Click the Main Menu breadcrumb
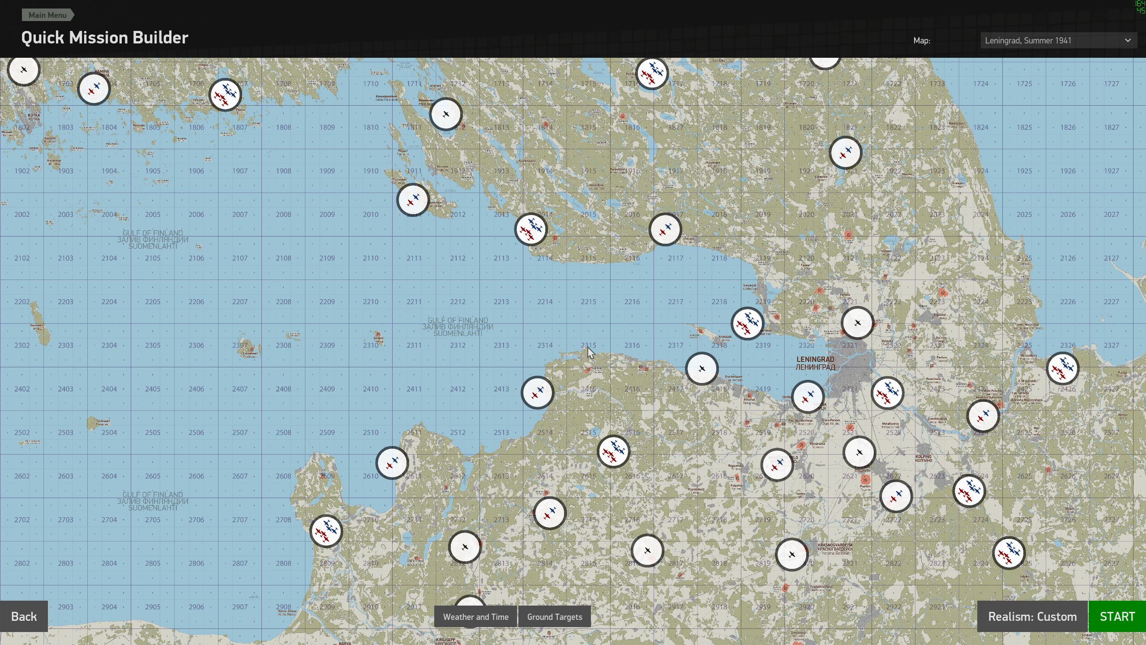Viewport: 1146px width, 645px height. point(47,15)
